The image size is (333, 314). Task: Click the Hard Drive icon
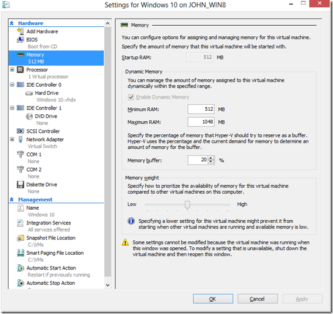point(29,93)
